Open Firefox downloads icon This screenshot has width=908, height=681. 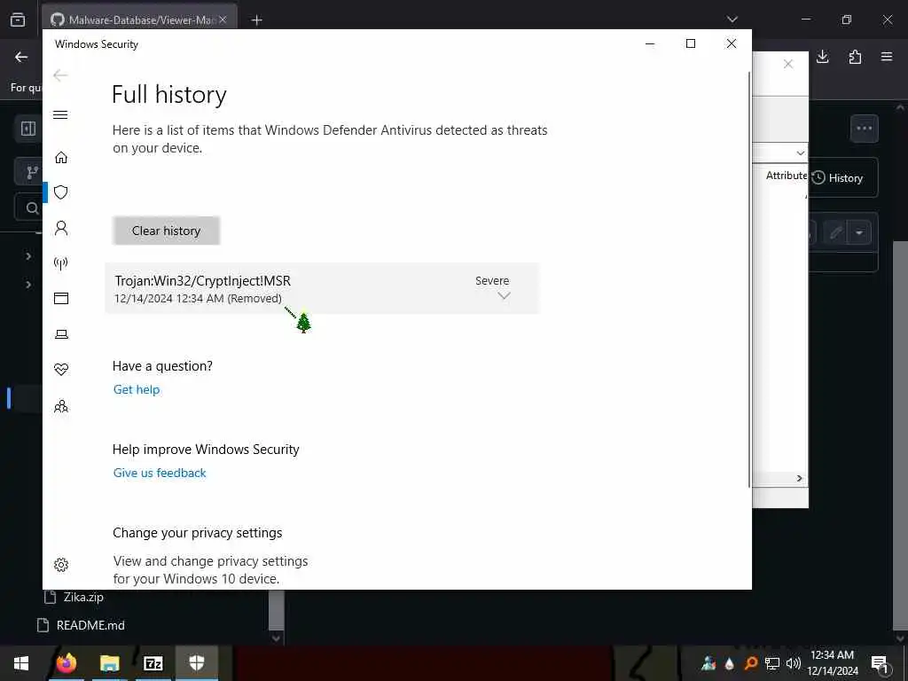[823, 57]
